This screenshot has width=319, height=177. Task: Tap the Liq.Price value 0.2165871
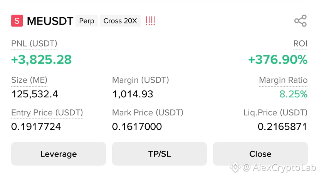click(x=282, y=127)
